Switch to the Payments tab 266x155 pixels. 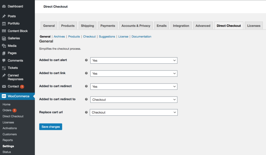108,26
